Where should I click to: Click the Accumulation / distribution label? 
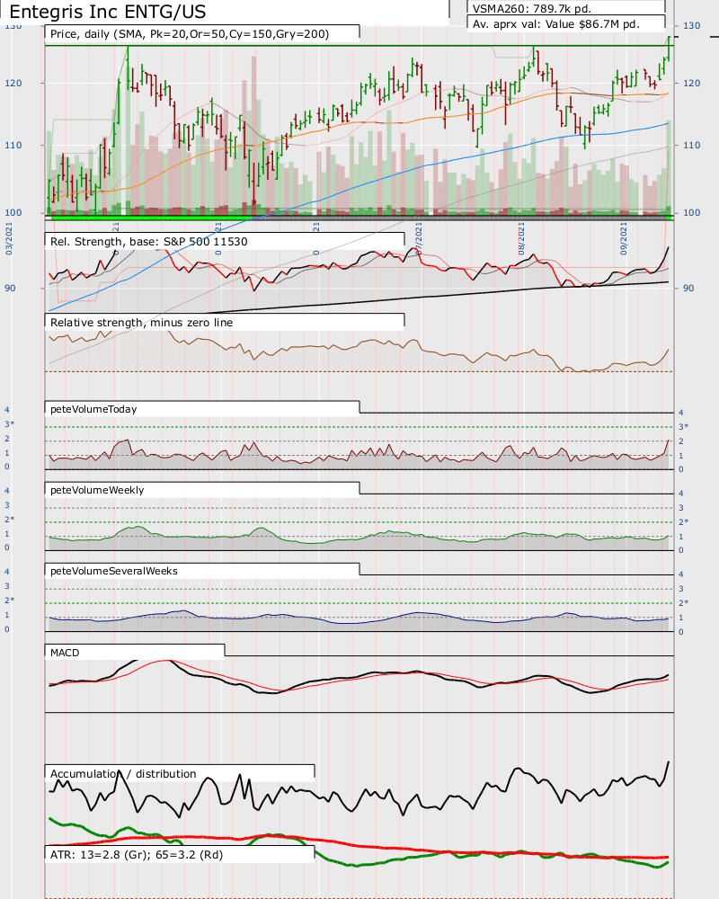[x=123, y=773]
